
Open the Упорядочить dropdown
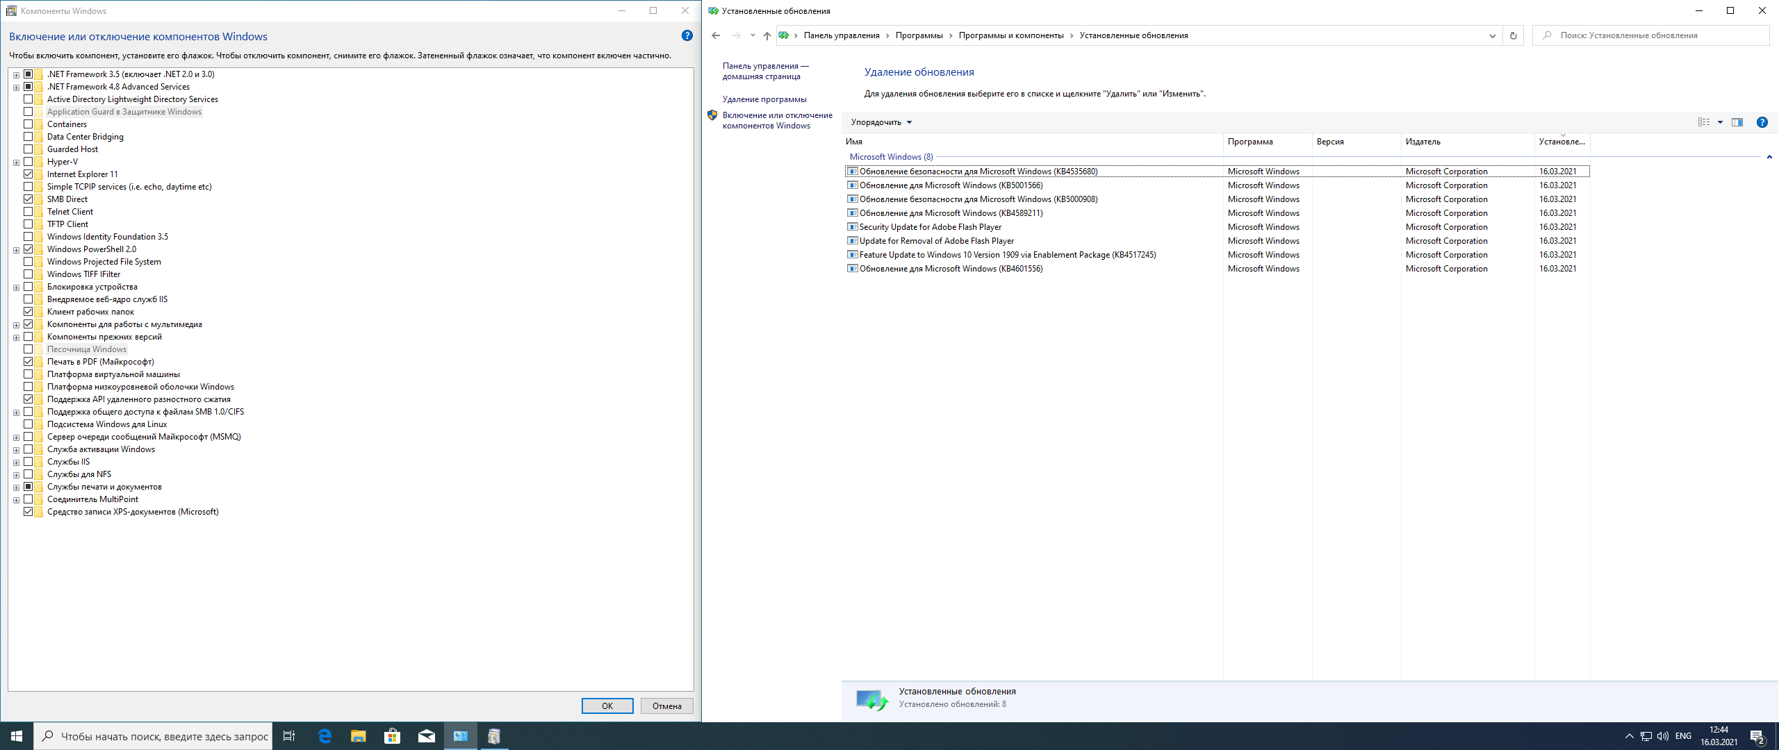(x=881, y=122)
